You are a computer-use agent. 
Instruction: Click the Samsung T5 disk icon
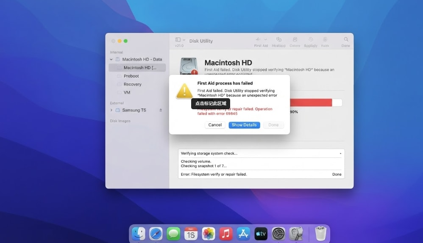pyautogui.click(x=117, y=110)
